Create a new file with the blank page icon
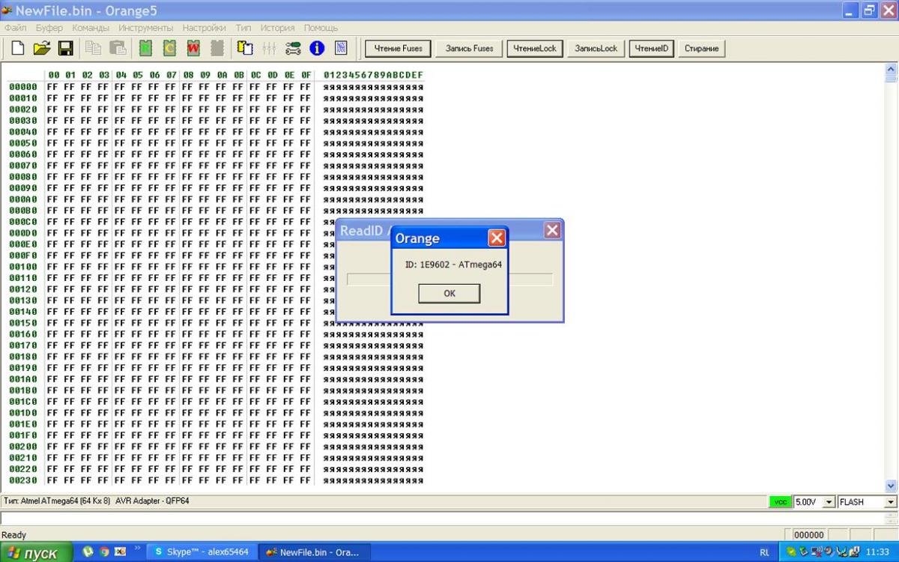This screenshot has width=899, height=562. (17, 49)
